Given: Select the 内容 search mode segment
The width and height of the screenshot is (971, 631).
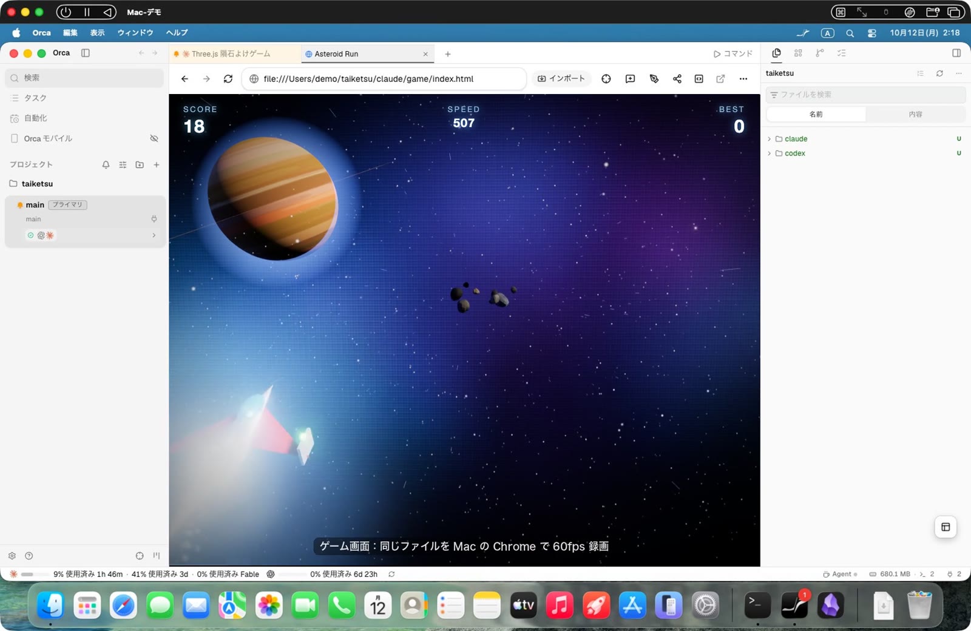Looking at the screenshot, I should point(915,114).
